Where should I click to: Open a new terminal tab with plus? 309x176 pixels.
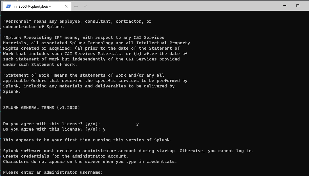(x=76, y=6)
